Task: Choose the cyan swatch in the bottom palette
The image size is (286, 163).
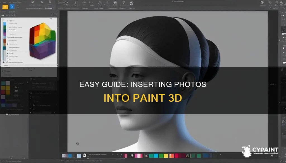Action: (x=156, y=156)
